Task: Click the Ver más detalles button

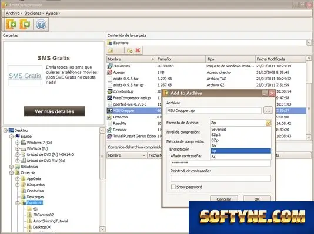Action: tap(54, 111)
